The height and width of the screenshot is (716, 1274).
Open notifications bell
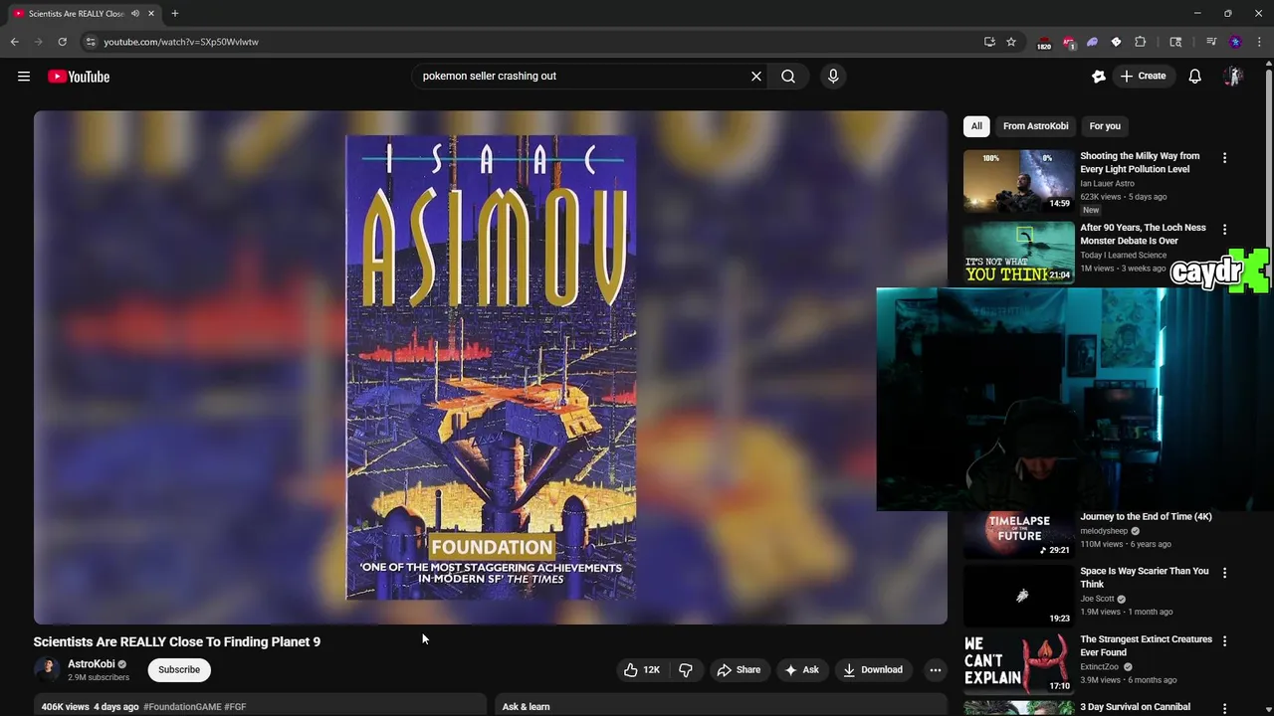pos(1195,77)
